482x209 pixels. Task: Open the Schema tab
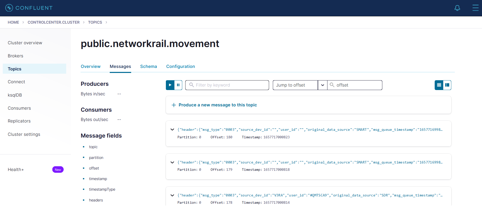click(x=149, y=66)
